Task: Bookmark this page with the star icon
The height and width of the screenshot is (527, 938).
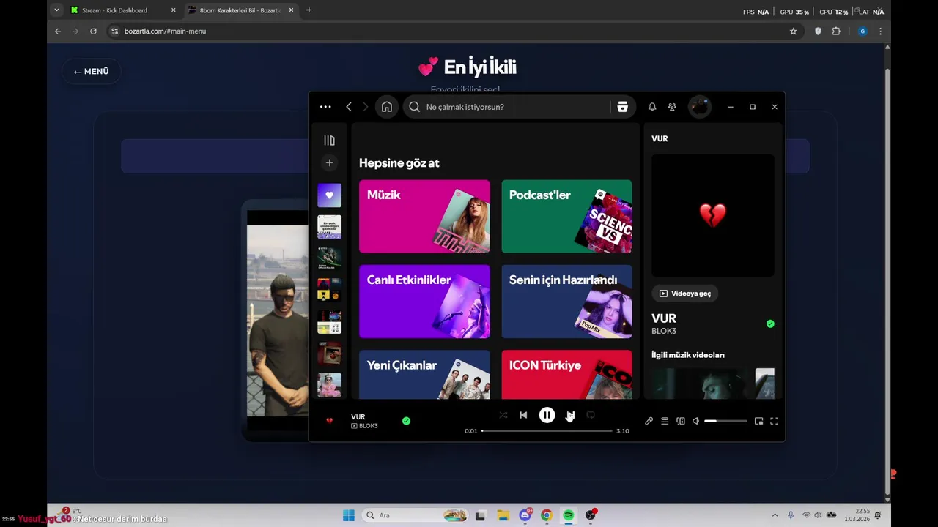Action: (x=793, y=31)
